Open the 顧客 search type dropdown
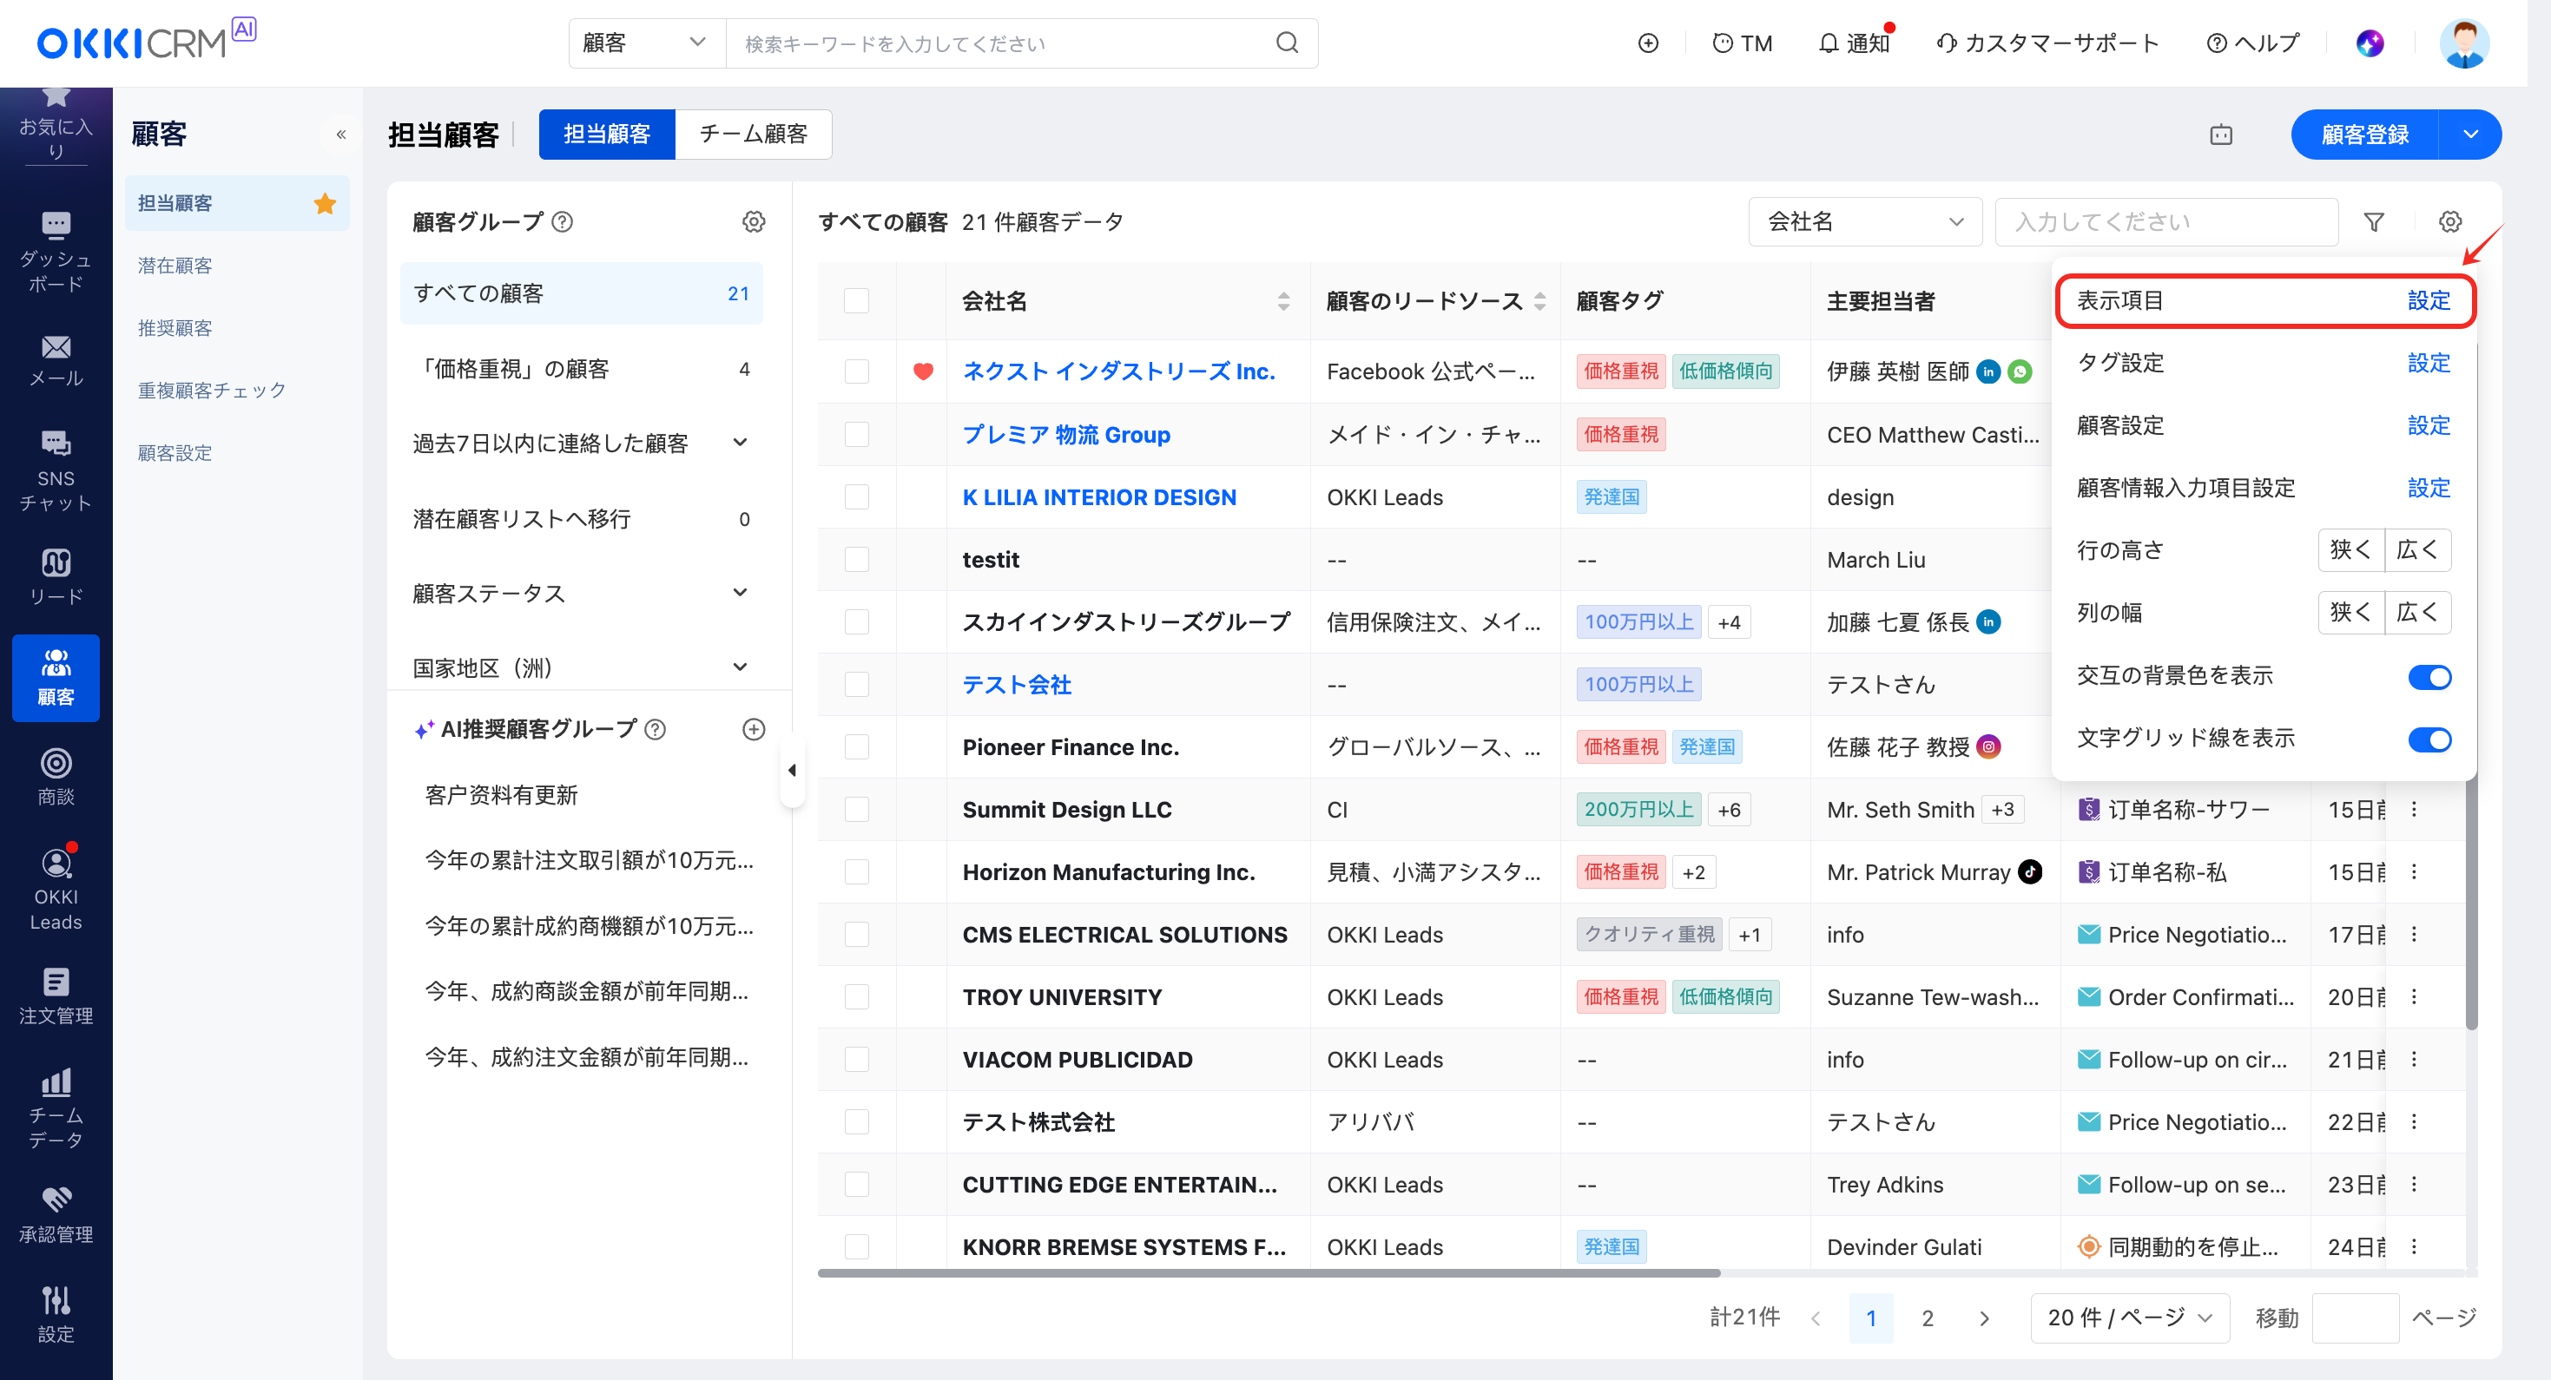Screen dimensions: 2551x1380 click(647, 43)
